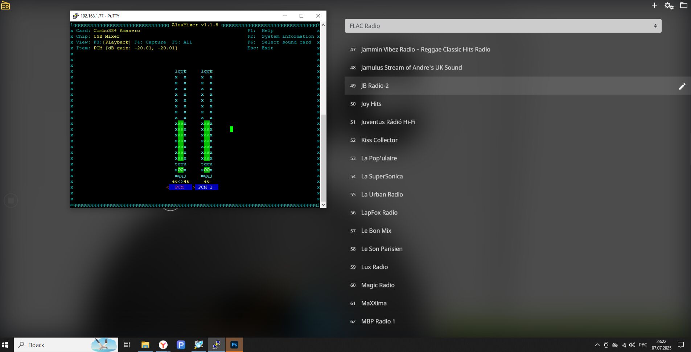Grab the PuTTY vertical scrollbar thumb
The image size is (691, 352).
323,158
